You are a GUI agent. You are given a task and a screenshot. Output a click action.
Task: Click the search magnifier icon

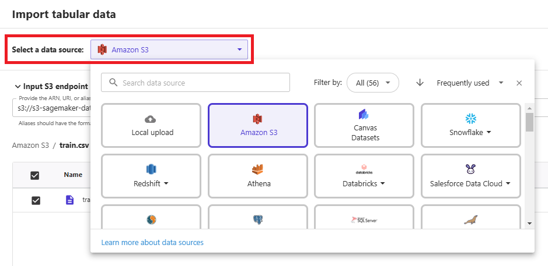pyautogui.click(x=113, y=82)
